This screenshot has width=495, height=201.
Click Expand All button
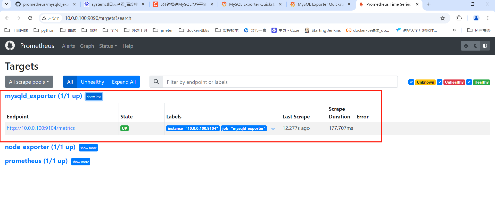pyautogui.click(x=124, y=82)
